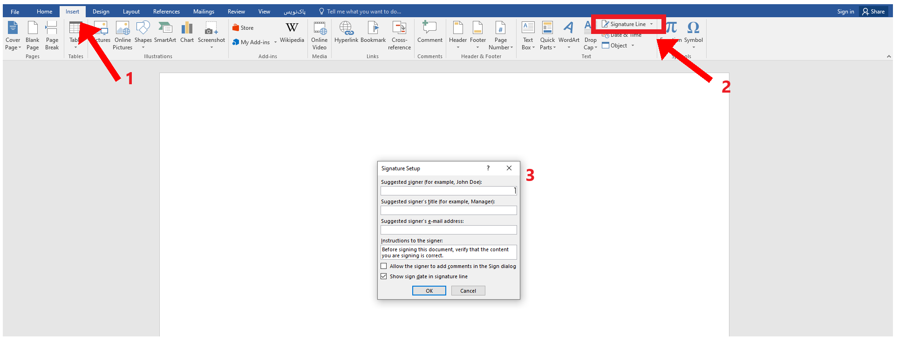Add a Bookmark

[x=373, y=33]
